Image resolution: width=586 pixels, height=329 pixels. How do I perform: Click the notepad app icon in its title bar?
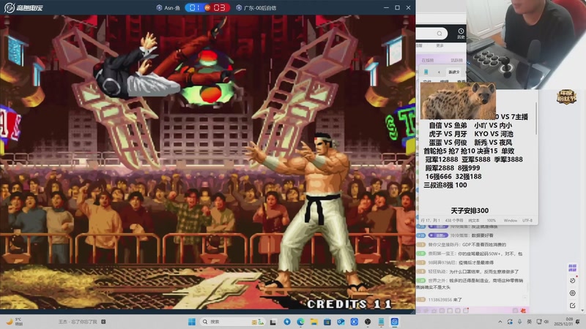pyautogui.click(x=426, y=72)
